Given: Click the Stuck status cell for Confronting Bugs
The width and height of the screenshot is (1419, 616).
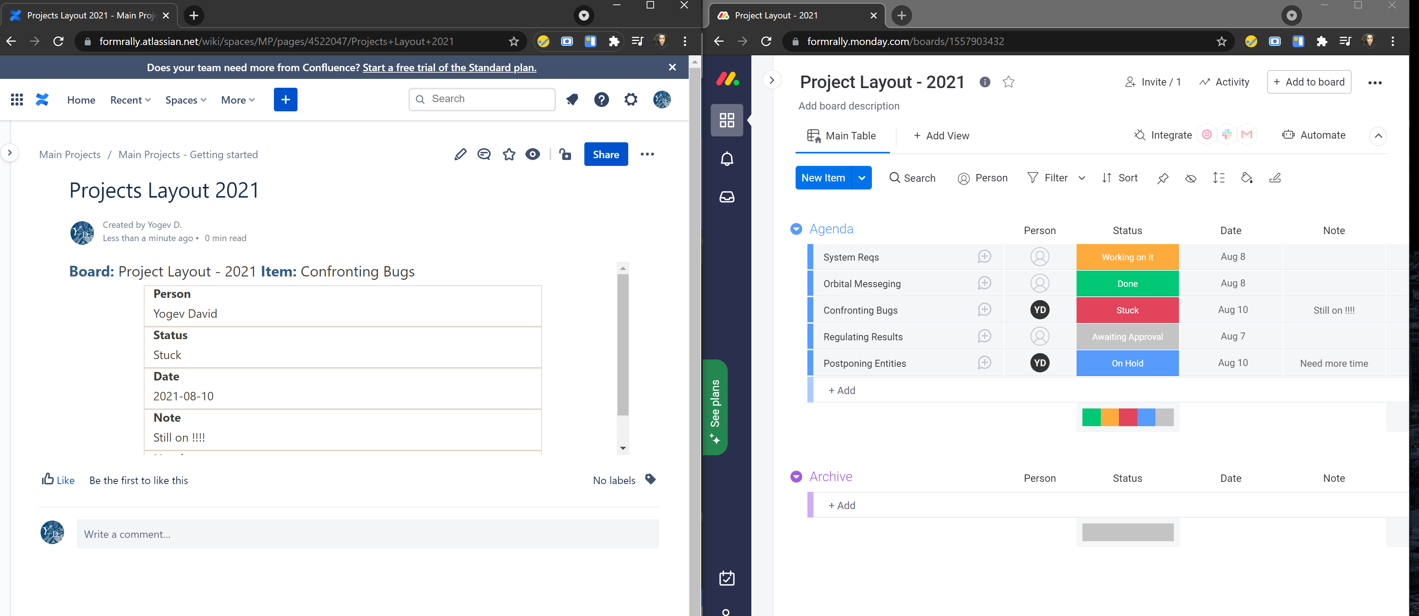Looking at the screenshot, I should [1127, 310].
